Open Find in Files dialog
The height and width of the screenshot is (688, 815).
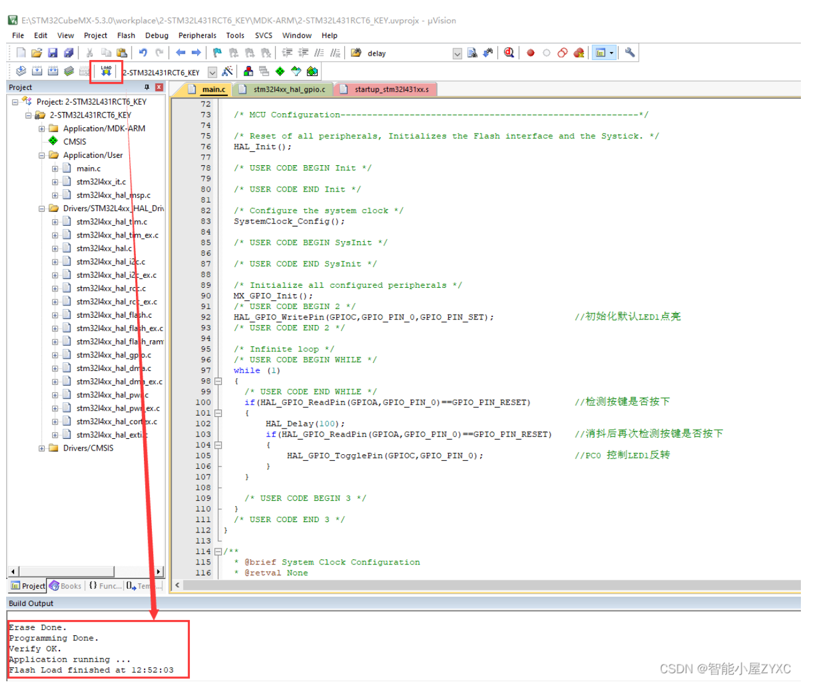pos(356,53)
